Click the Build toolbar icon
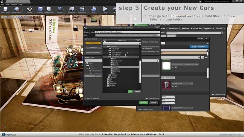This screenshot has width=244, height=137. point(94,10)
